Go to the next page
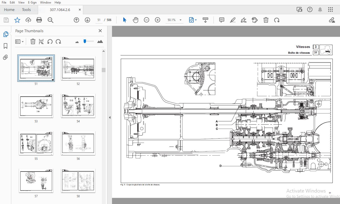Viewport: 340px width, 204px height. 87,20
